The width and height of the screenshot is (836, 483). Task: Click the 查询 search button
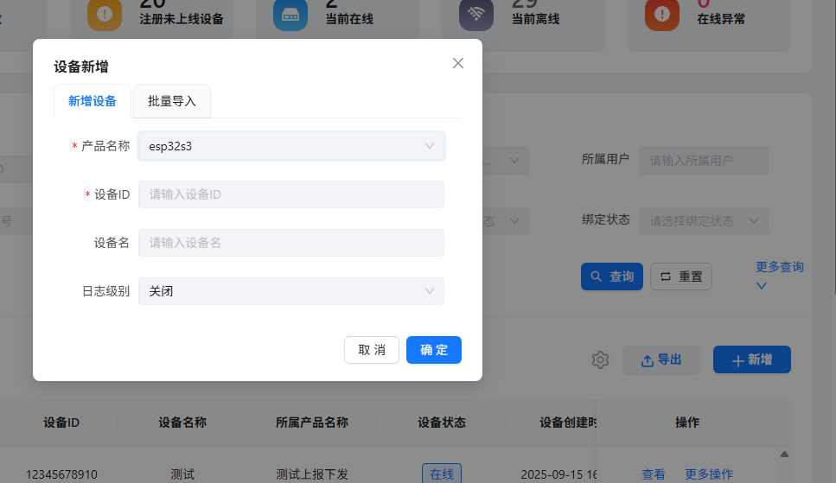click(612, 276)
